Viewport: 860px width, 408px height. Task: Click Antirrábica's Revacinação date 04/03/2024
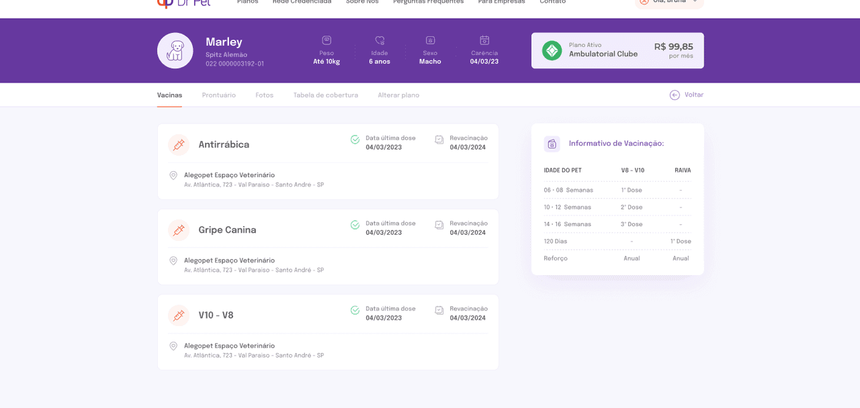point(468,148)
